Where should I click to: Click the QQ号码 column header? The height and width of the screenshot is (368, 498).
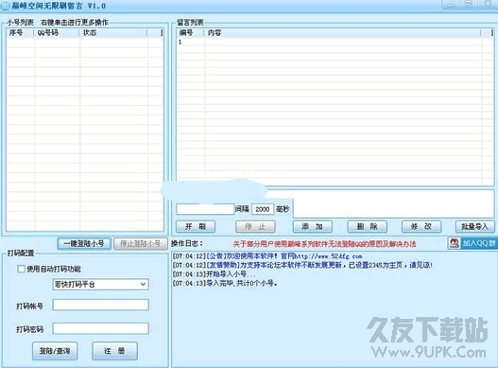(56, 32)
